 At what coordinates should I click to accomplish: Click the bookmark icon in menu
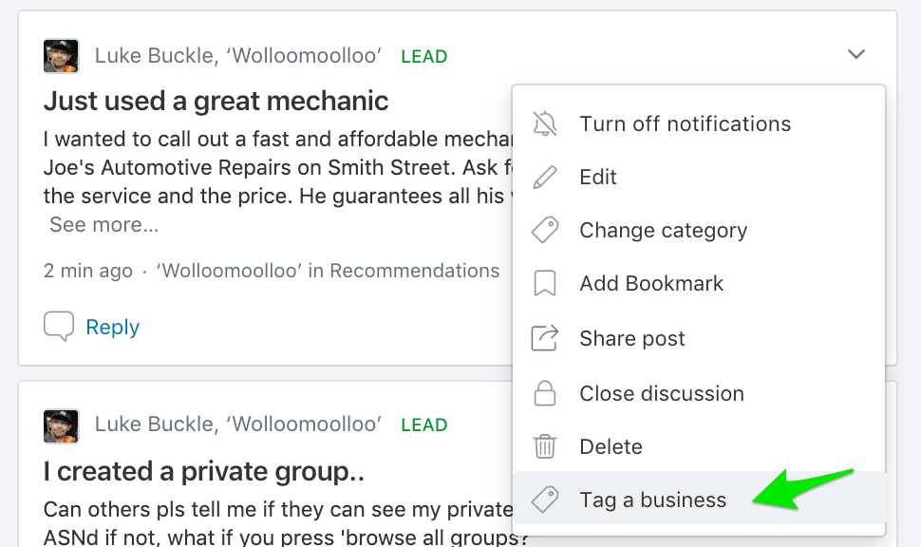[544, 283]
